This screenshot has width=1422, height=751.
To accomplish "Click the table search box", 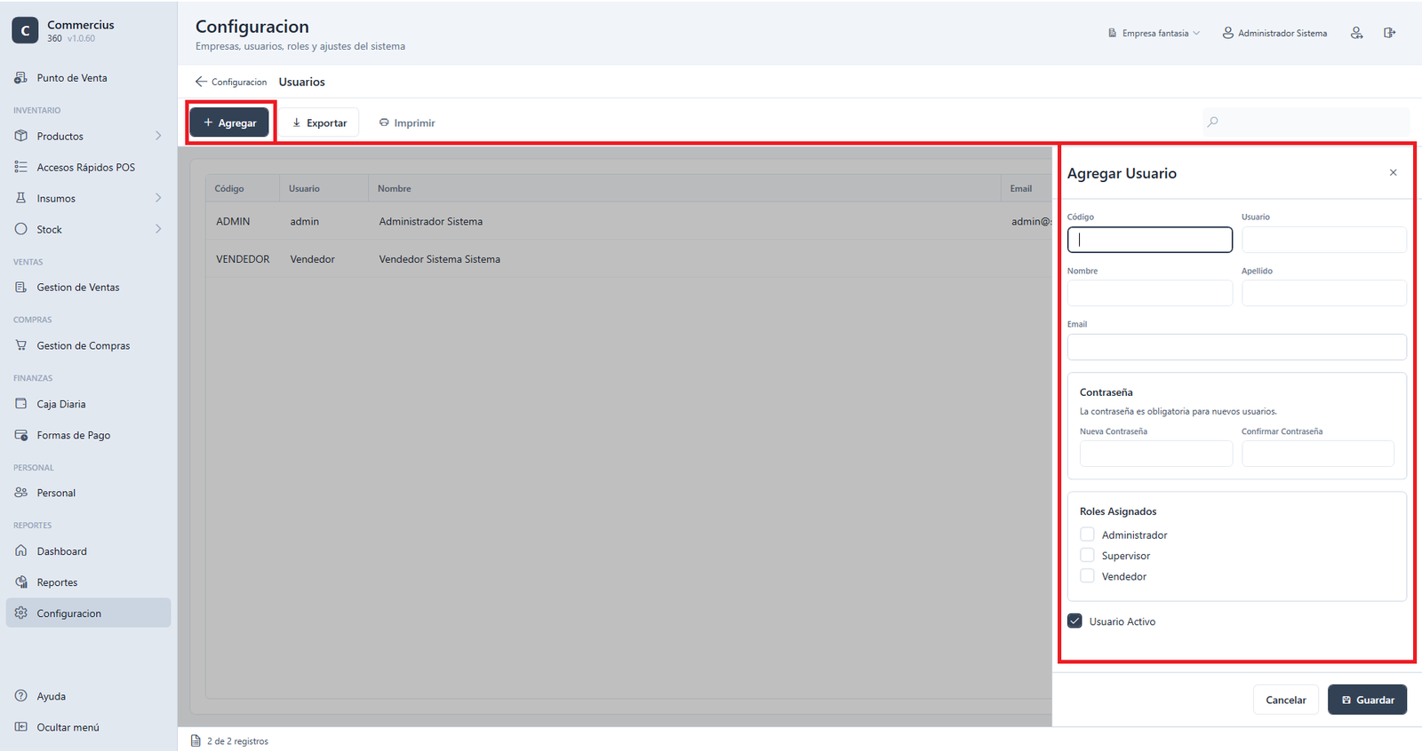I will click(1306, 122).
